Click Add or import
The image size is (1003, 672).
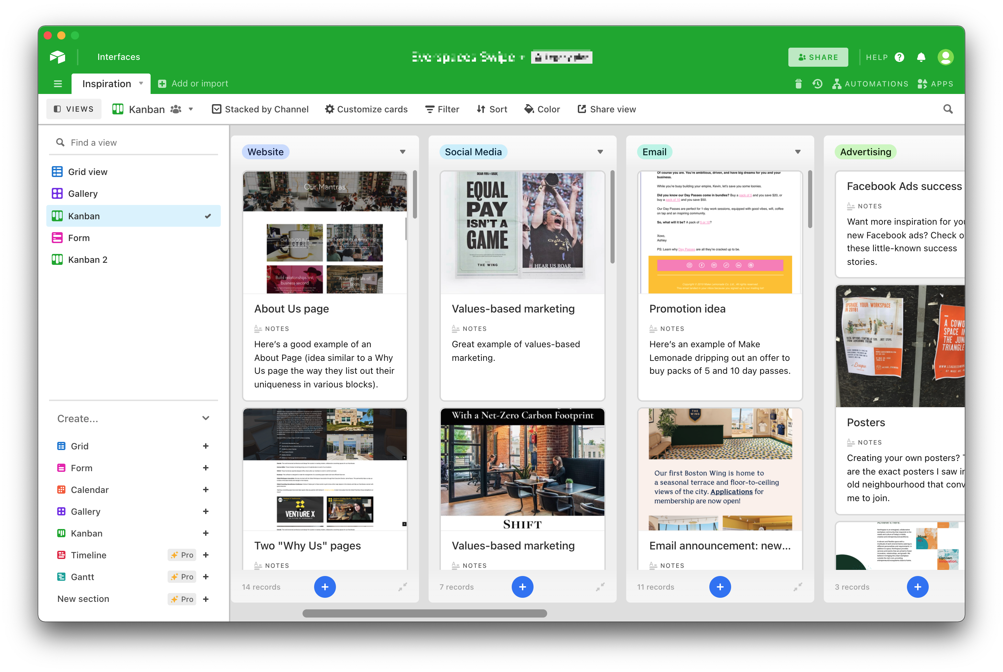tap(193, 83)
